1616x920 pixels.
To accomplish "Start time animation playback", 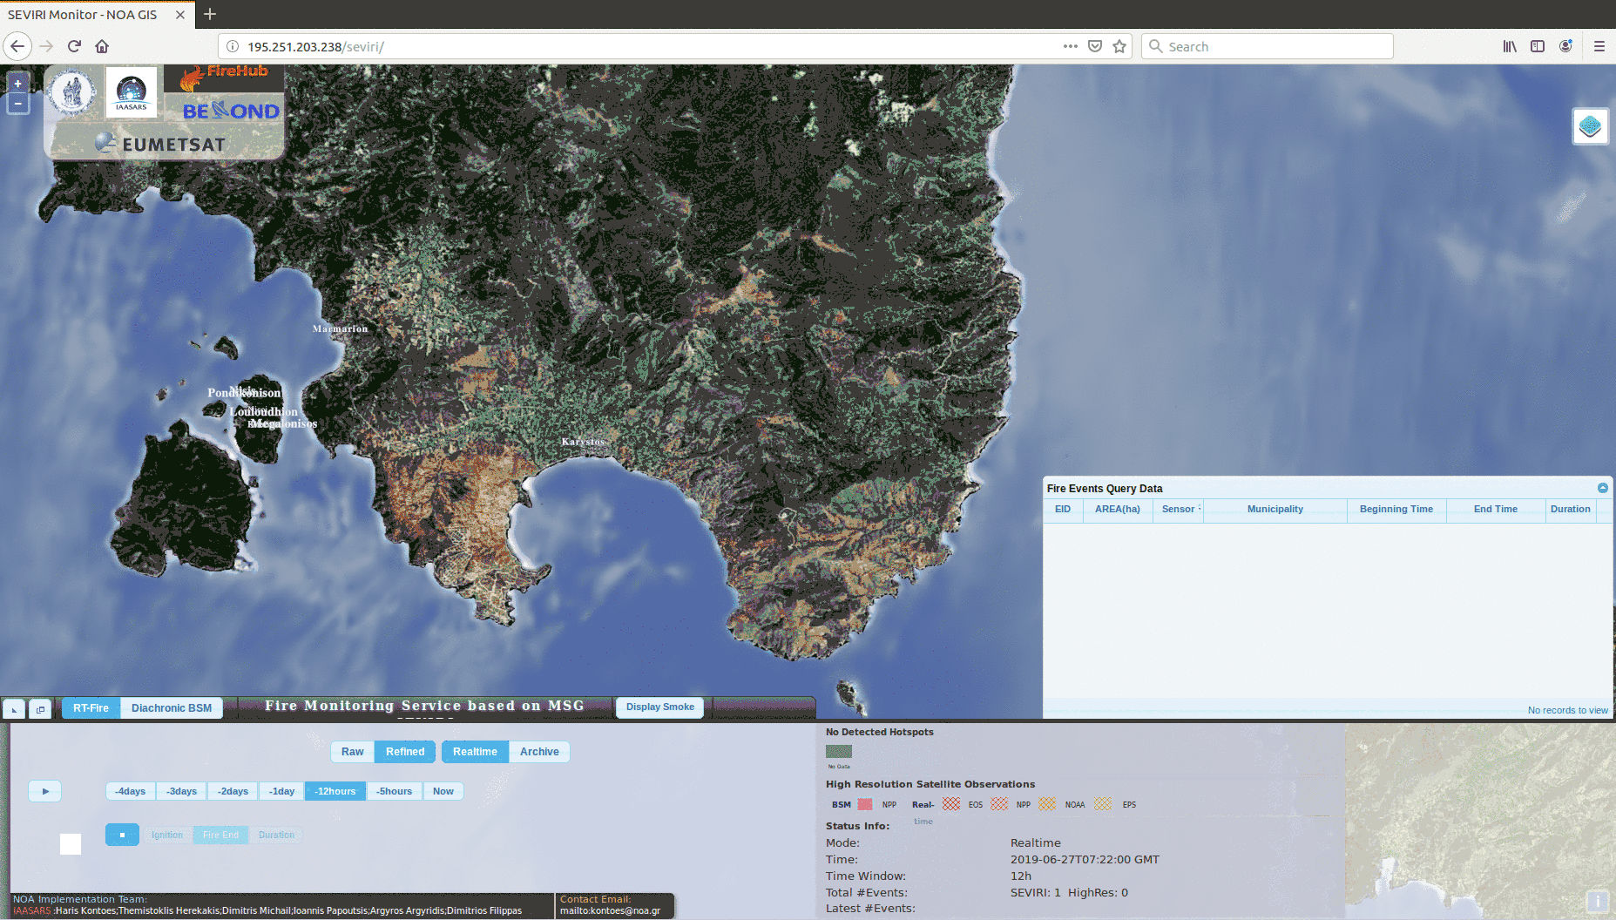I will 45,791.
